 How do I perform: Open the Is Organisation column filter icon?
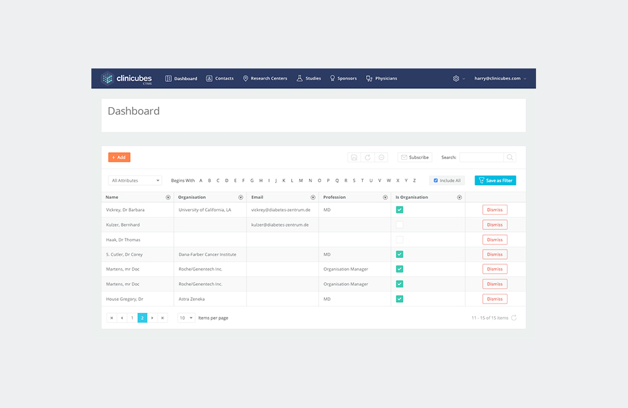[x=459, y=197]
